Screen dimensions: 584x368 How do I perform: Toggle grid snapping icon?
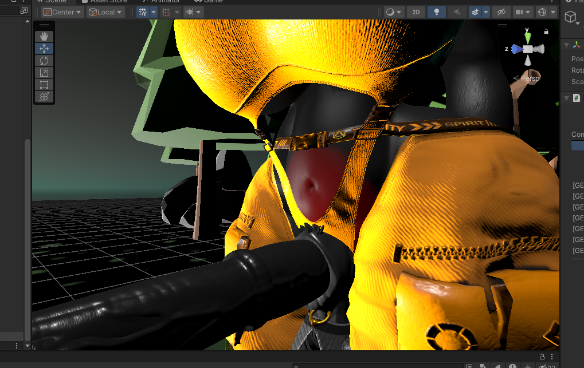166,12
